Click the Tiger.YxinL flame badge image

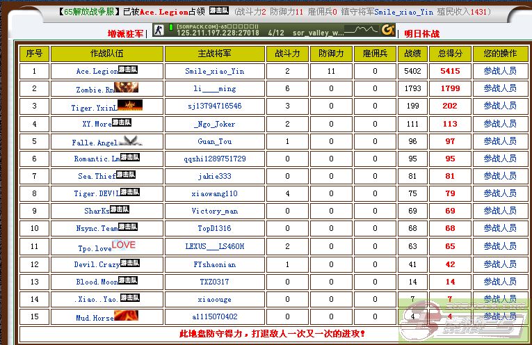(129, 105)
